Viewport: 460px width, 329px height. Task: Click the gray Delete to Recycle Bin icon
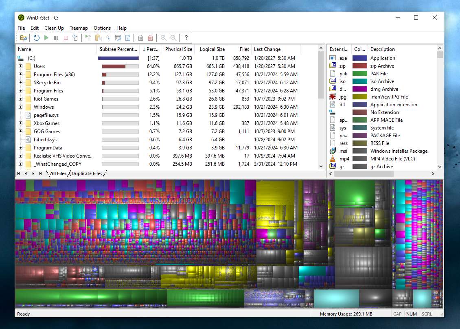[140, 38]
